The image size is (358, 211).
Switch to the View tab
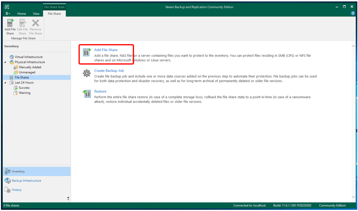(x=36, y=14)
